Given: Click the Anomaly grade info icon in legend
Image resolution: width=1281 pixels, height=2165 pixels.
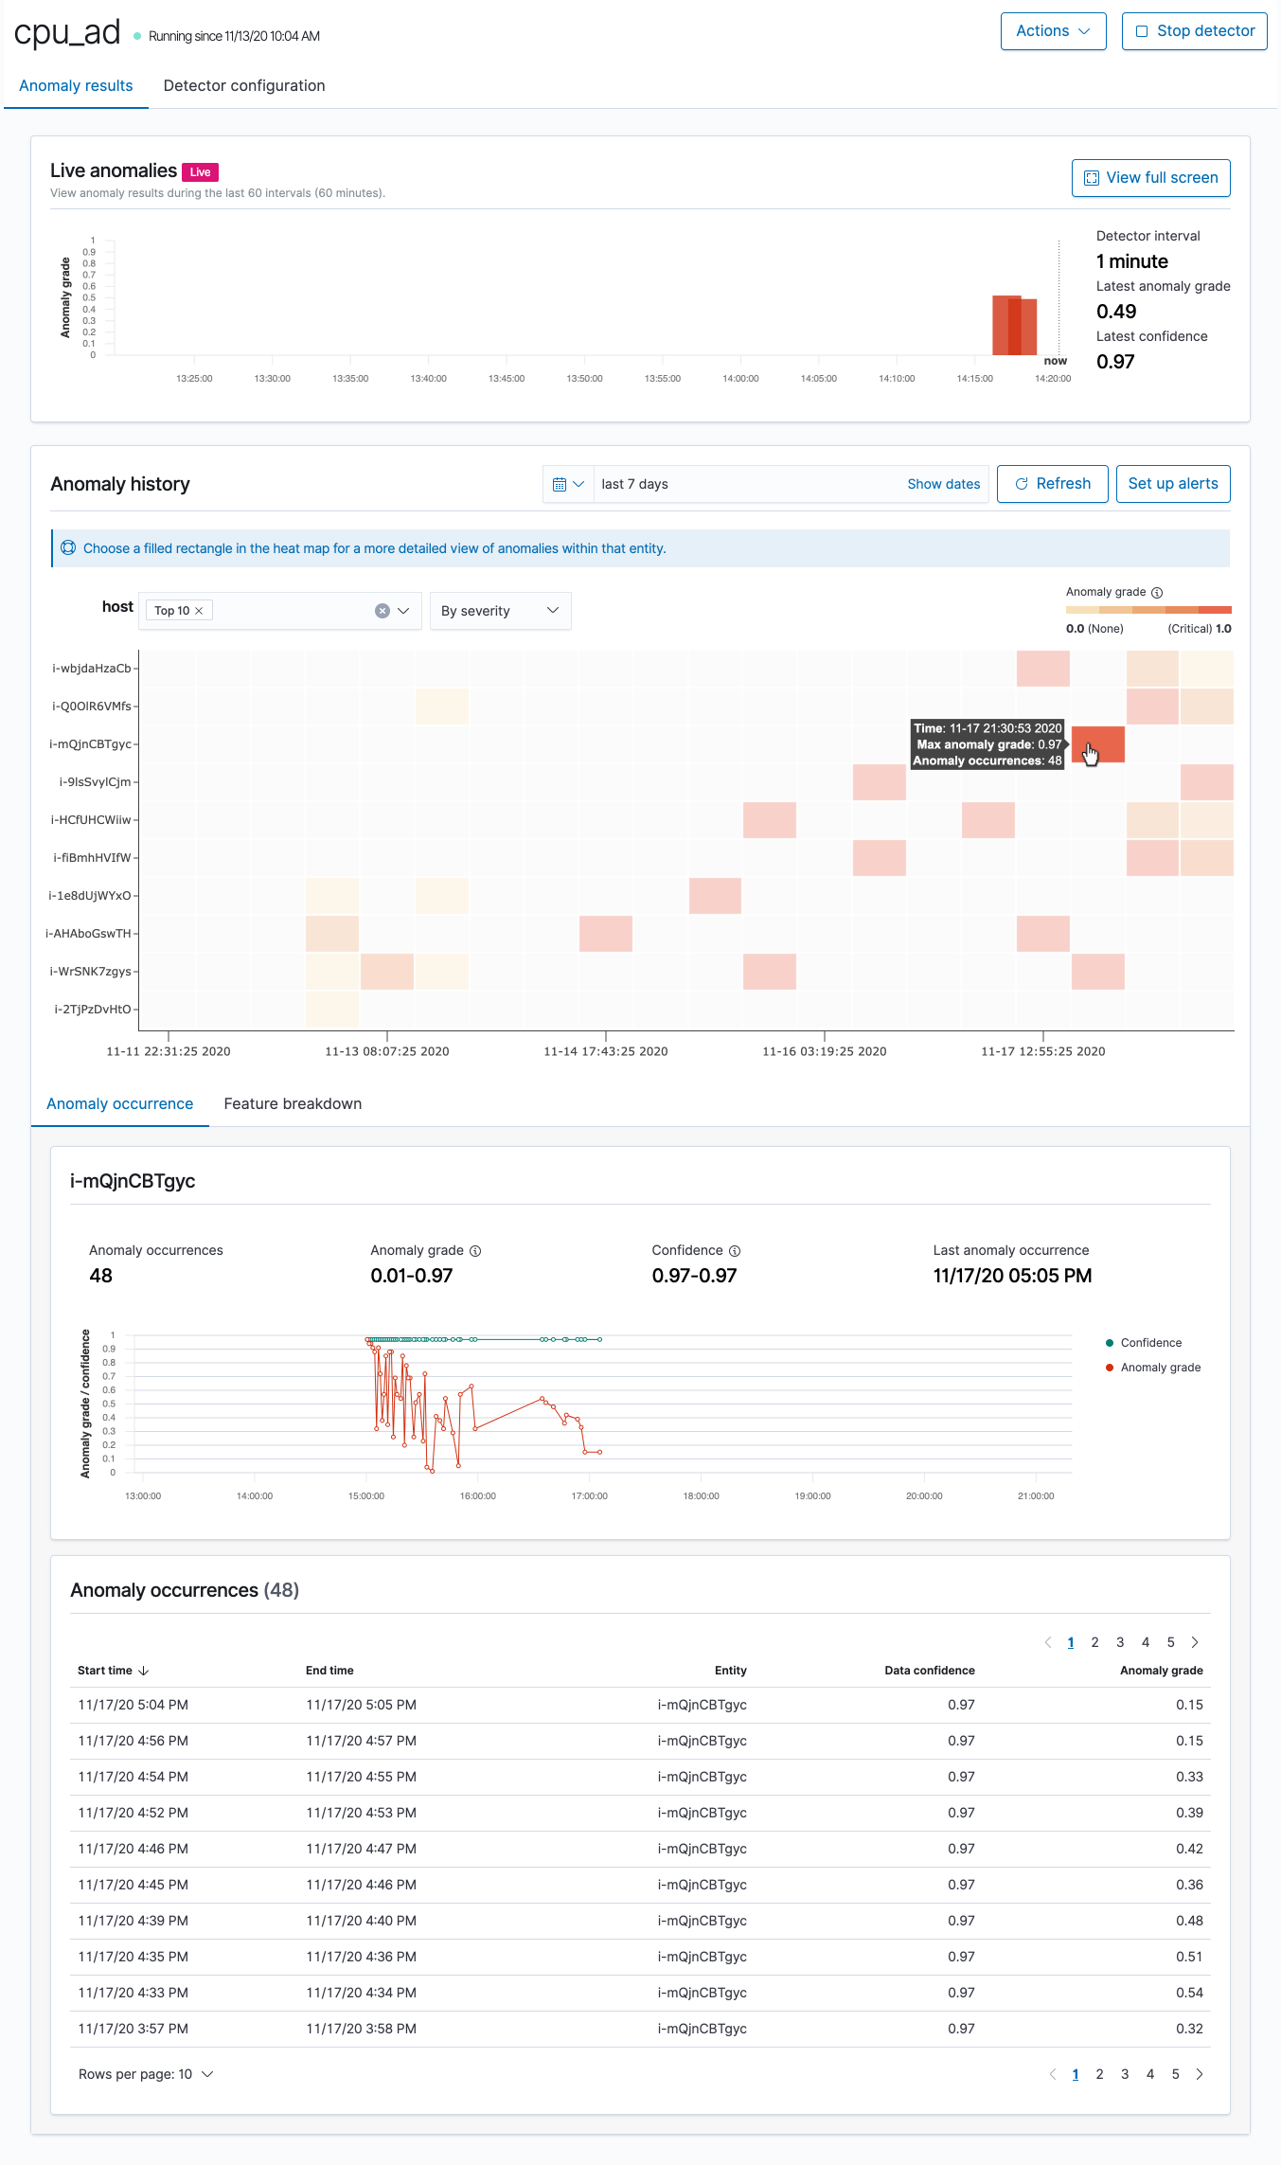Looking at the screenshot, I should (x=1156, y=593).
